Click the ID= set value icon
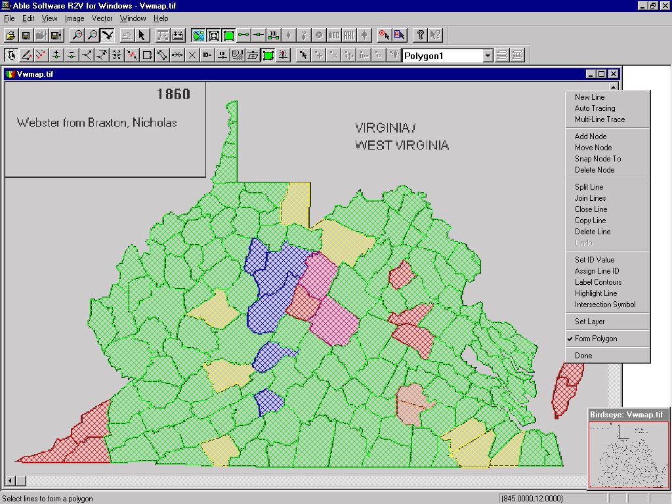 pos(206,54)
